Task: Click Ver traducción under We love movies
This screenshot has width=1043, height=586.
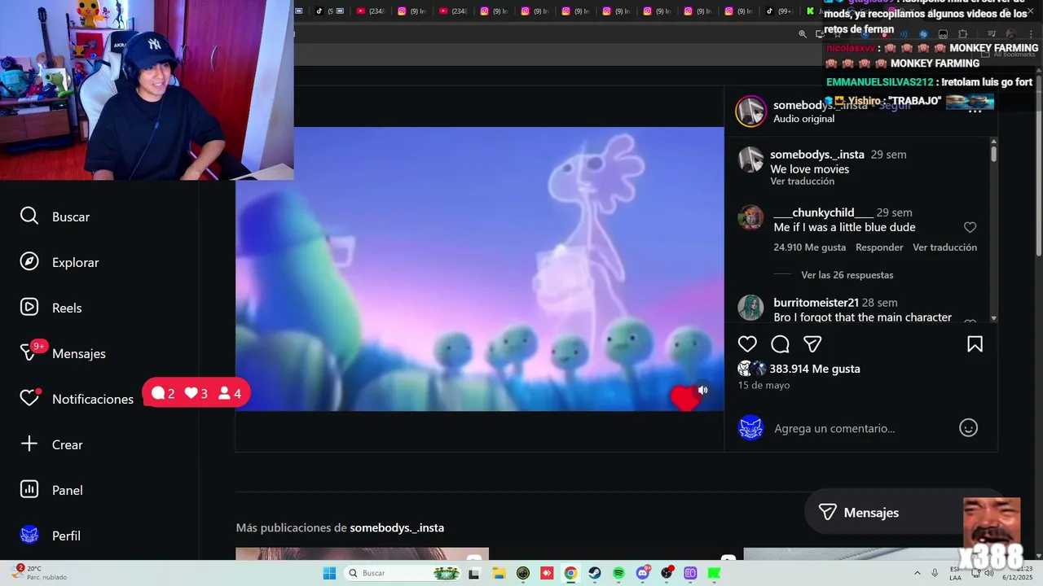Action: click(802, 181)
